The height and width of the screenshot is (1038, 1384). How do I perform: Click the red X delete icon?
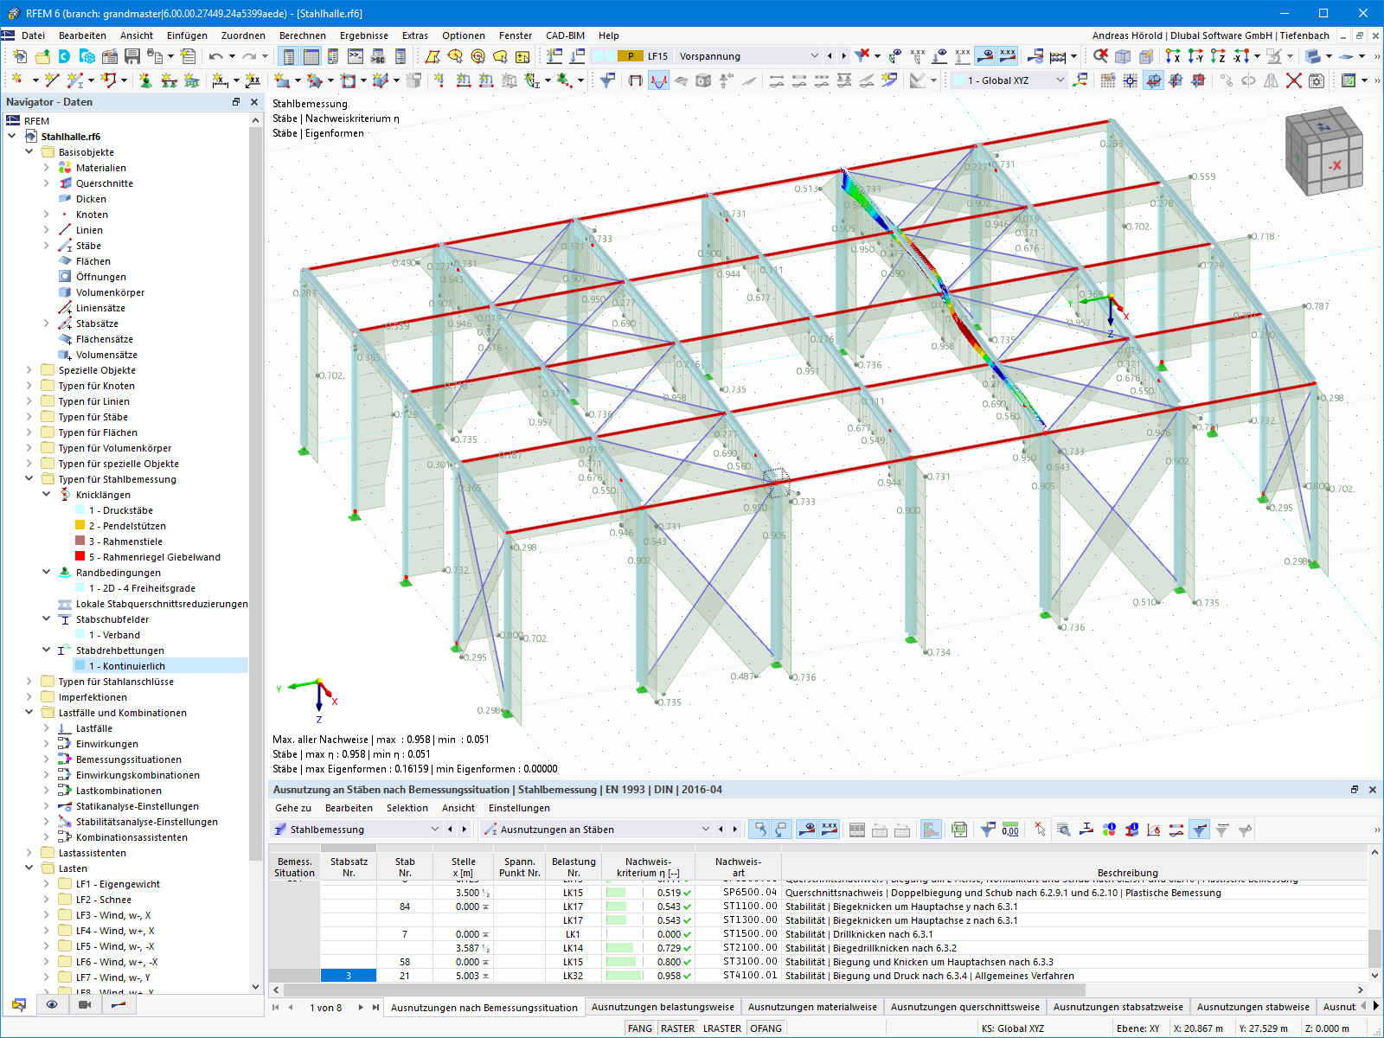pyautogui.click(x=1293, y=80)
